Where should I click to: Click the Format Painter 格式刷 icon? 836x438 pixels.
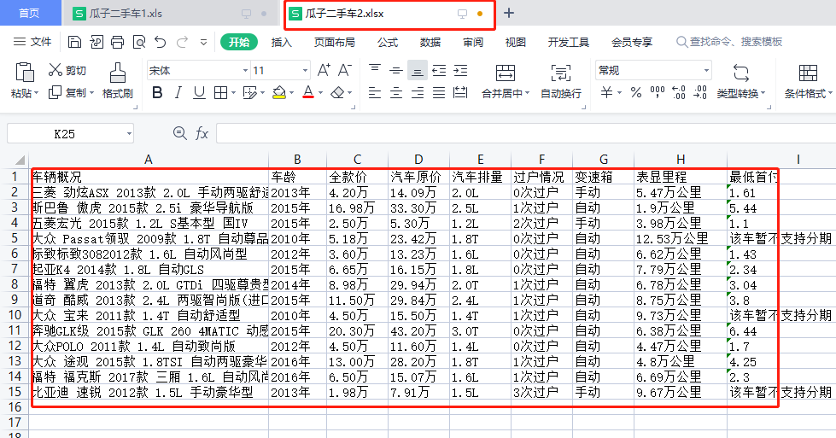point(117,73)
